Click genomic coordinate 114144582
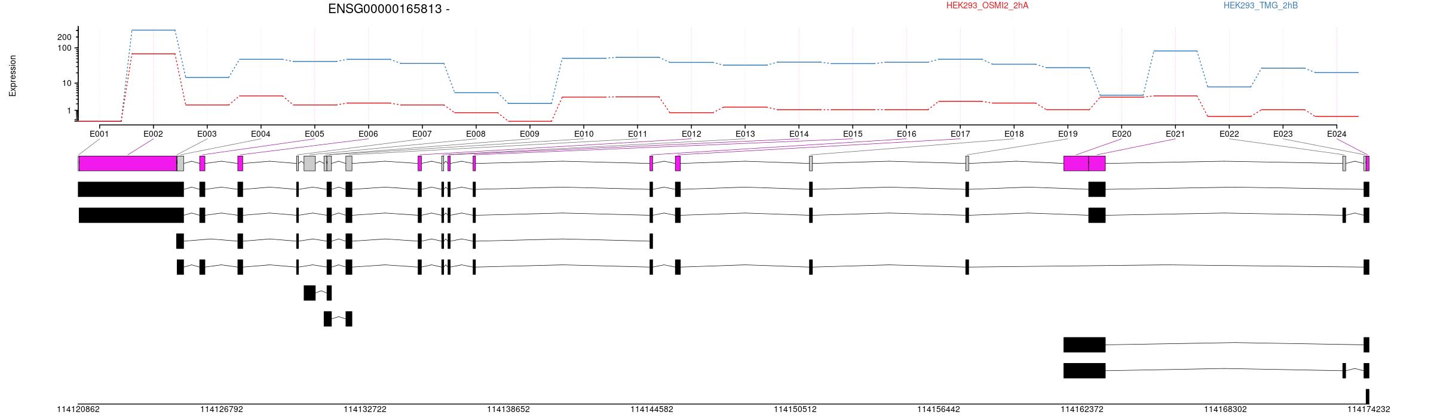 pos(652,410)
